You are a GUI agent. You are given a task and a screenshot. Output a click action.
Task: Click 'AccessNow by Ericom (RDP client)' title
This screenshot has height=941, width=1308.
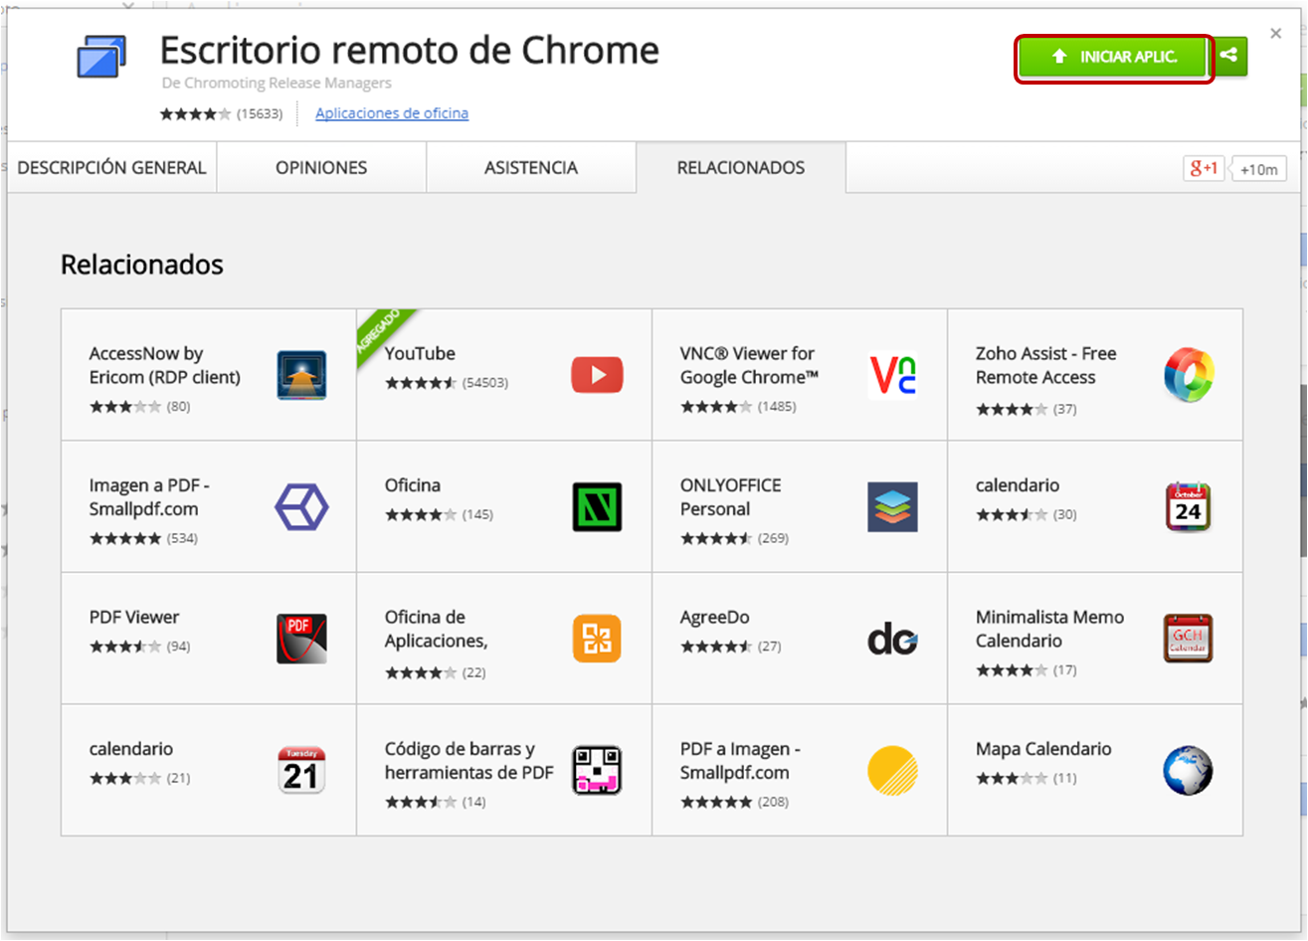pos(165,365)
